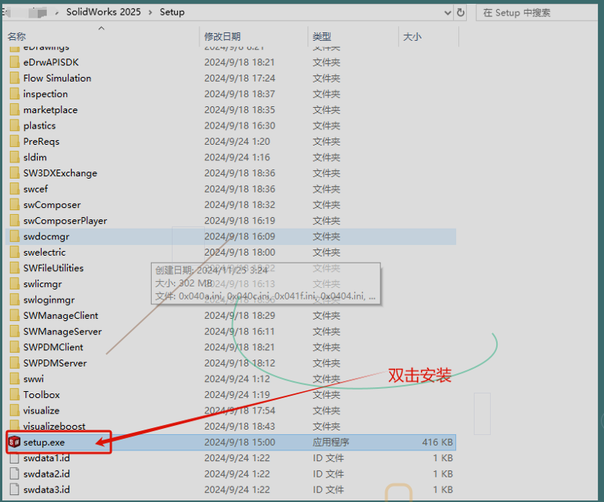This screenshot has height=502, width=604.
Task: Select the swdocmgr folder name
Action: coord(46,236)
